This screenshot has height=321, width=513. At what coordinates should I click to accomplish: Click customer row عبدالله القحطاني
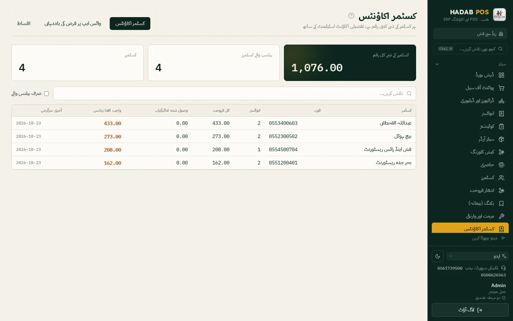tap(214, 123)
